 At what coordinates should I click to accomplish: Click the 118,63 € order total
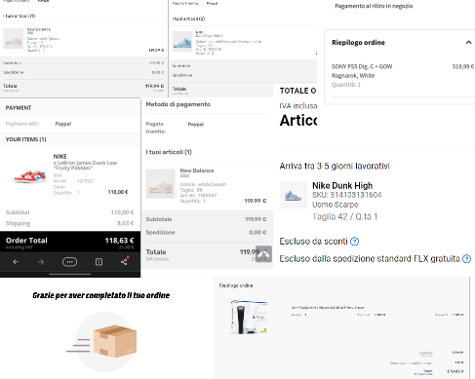pos(119,241)
